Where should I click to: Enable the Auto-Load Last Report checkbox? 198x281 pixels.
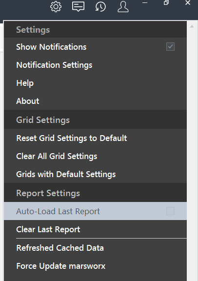(x=170, y=211)
